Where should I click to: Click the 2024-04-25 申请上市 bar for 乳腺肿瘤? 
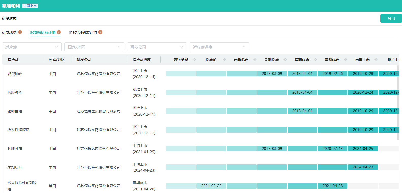pos(363,149)
